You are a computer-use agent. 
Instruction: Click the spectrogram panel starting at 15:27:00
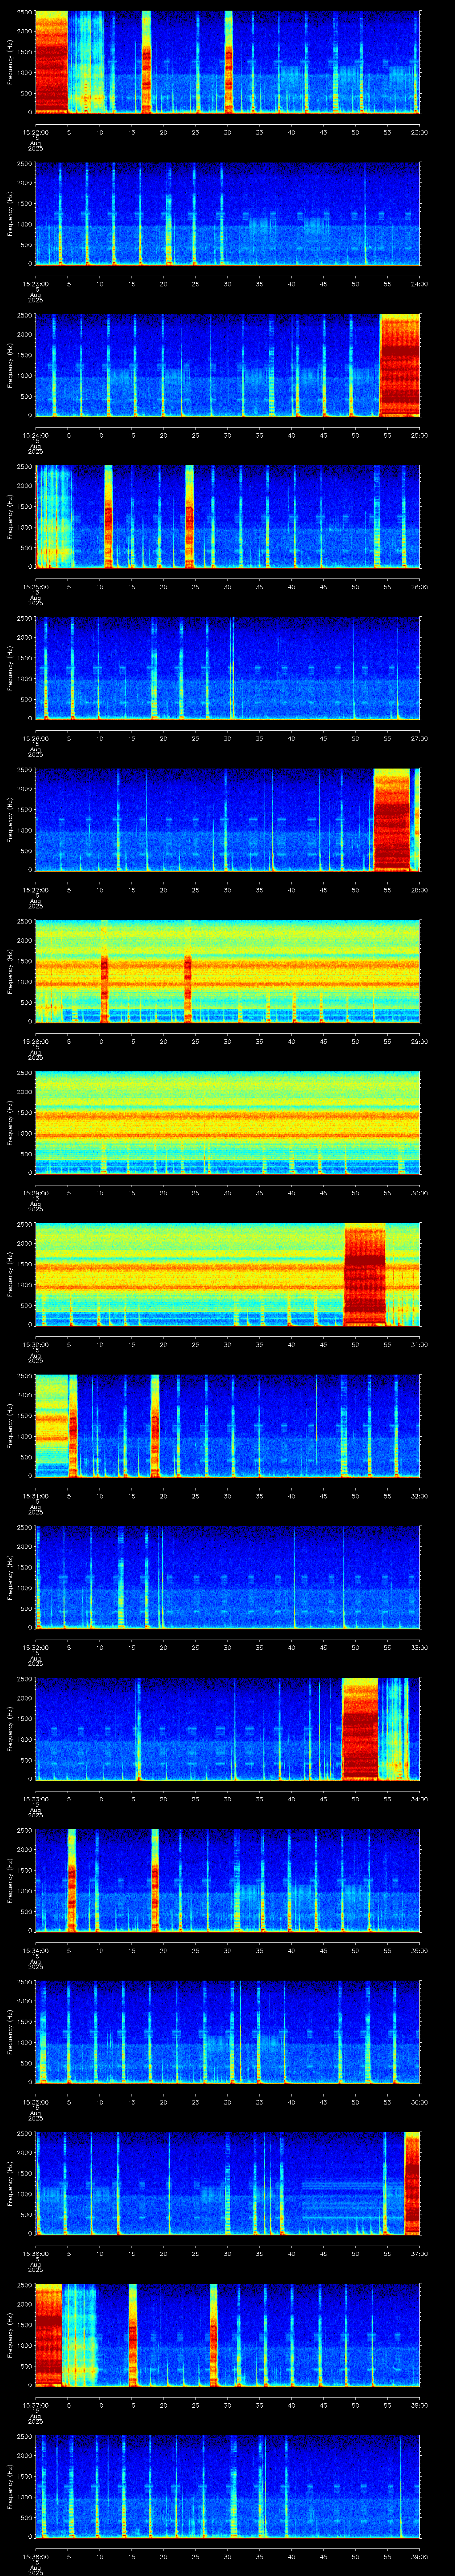click(x=227, y=819)
